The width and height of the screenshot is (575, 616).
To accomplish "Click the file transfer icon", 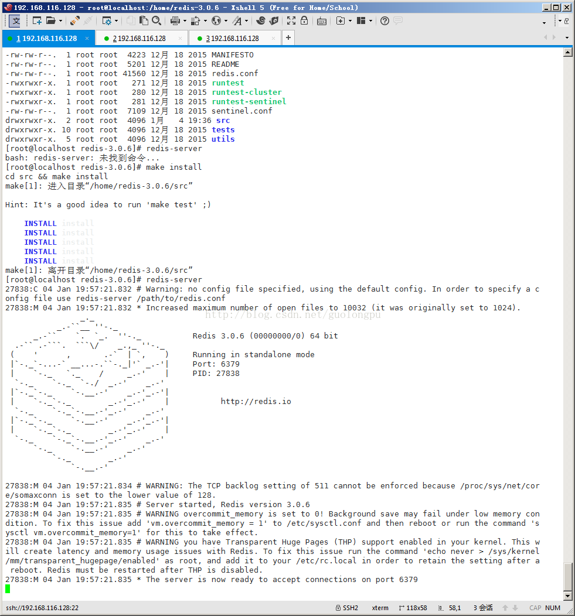I will [195, 21].
